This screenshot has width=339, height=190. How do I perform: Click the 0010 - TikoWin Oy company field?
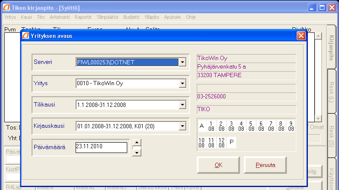click(x=128, y=83)
